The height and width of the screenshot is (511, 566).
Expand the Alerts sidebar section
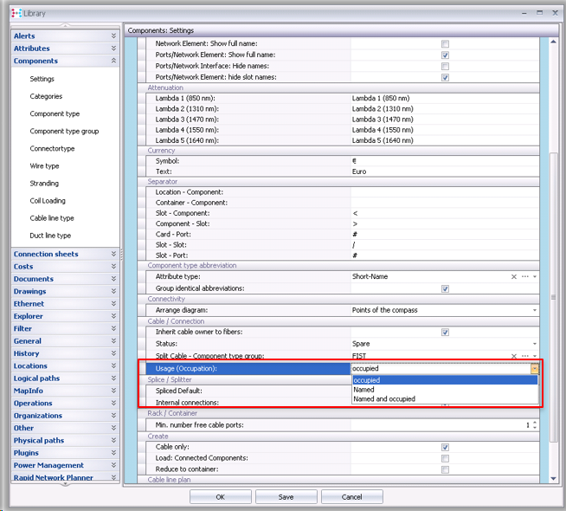65,36
